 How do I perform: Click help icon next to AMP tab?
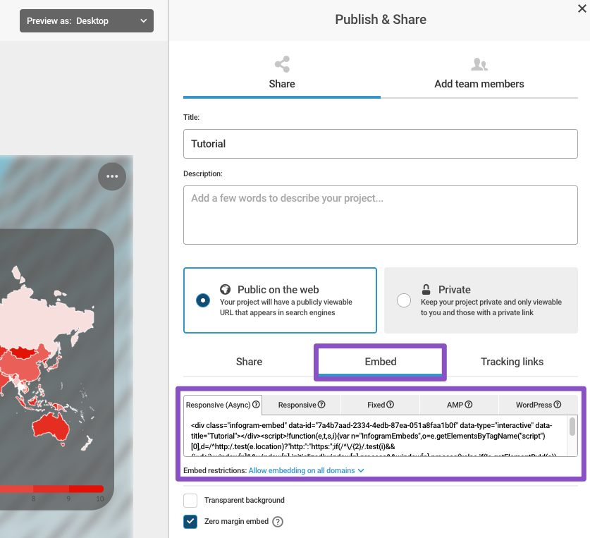click(x=469, y=405)
